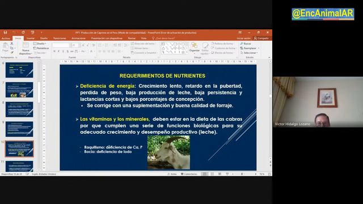Click the Restablecer button
Viewport: 363px width, 204px height.
[x=41, y=48]
